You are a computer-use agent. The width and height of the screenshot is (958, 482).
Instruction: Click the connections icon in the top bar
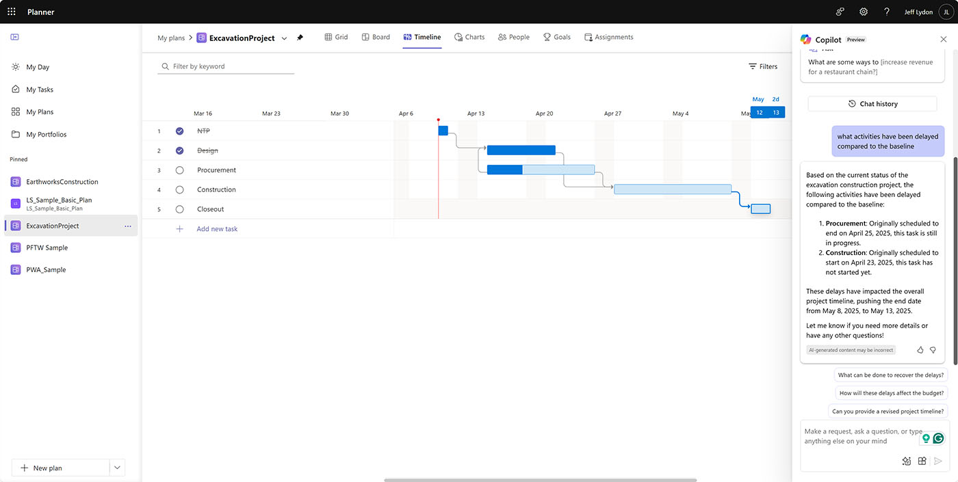(x=840, y=12)
